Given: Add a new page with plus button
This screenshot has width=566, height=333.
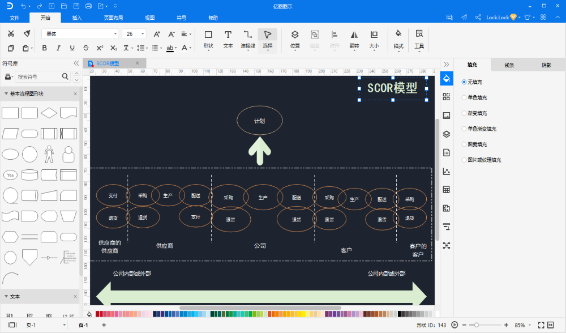Looking at the screenshot, I should click(x=104, y=325).
